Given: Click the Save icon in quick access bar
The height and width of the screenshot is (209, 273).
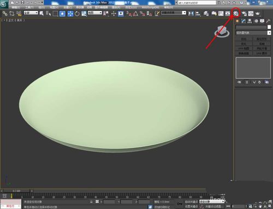Looking at the screenshot, I should pyautogui.click(x=22, y=2).
